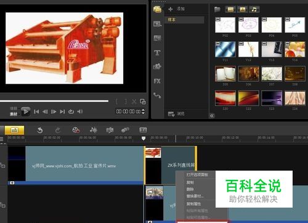Choose 替换素材... from the context menu

pos(195,196)
